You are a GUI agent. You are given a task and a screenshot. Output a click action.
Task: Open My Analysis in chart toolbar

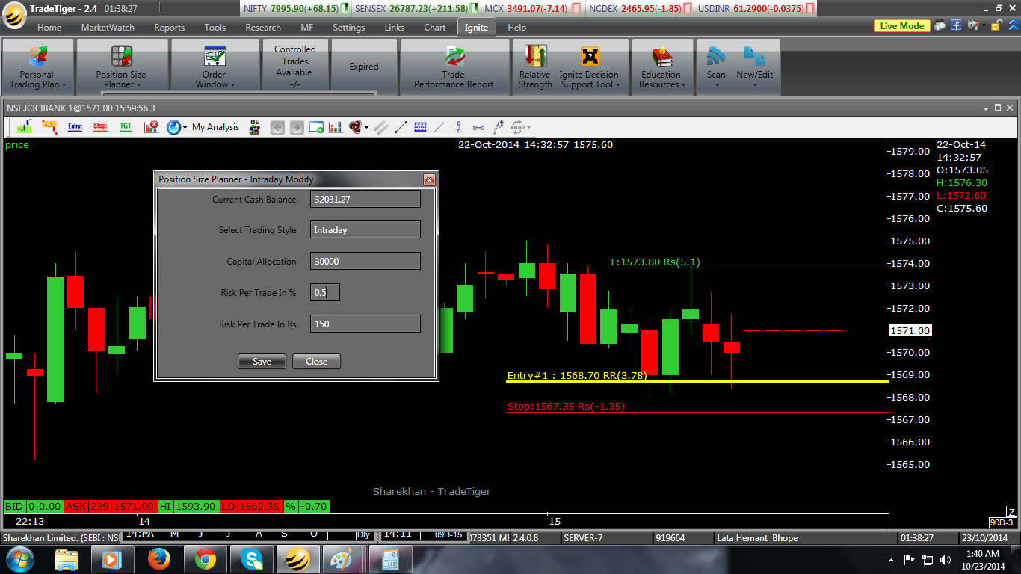click(x=215, y=127)
